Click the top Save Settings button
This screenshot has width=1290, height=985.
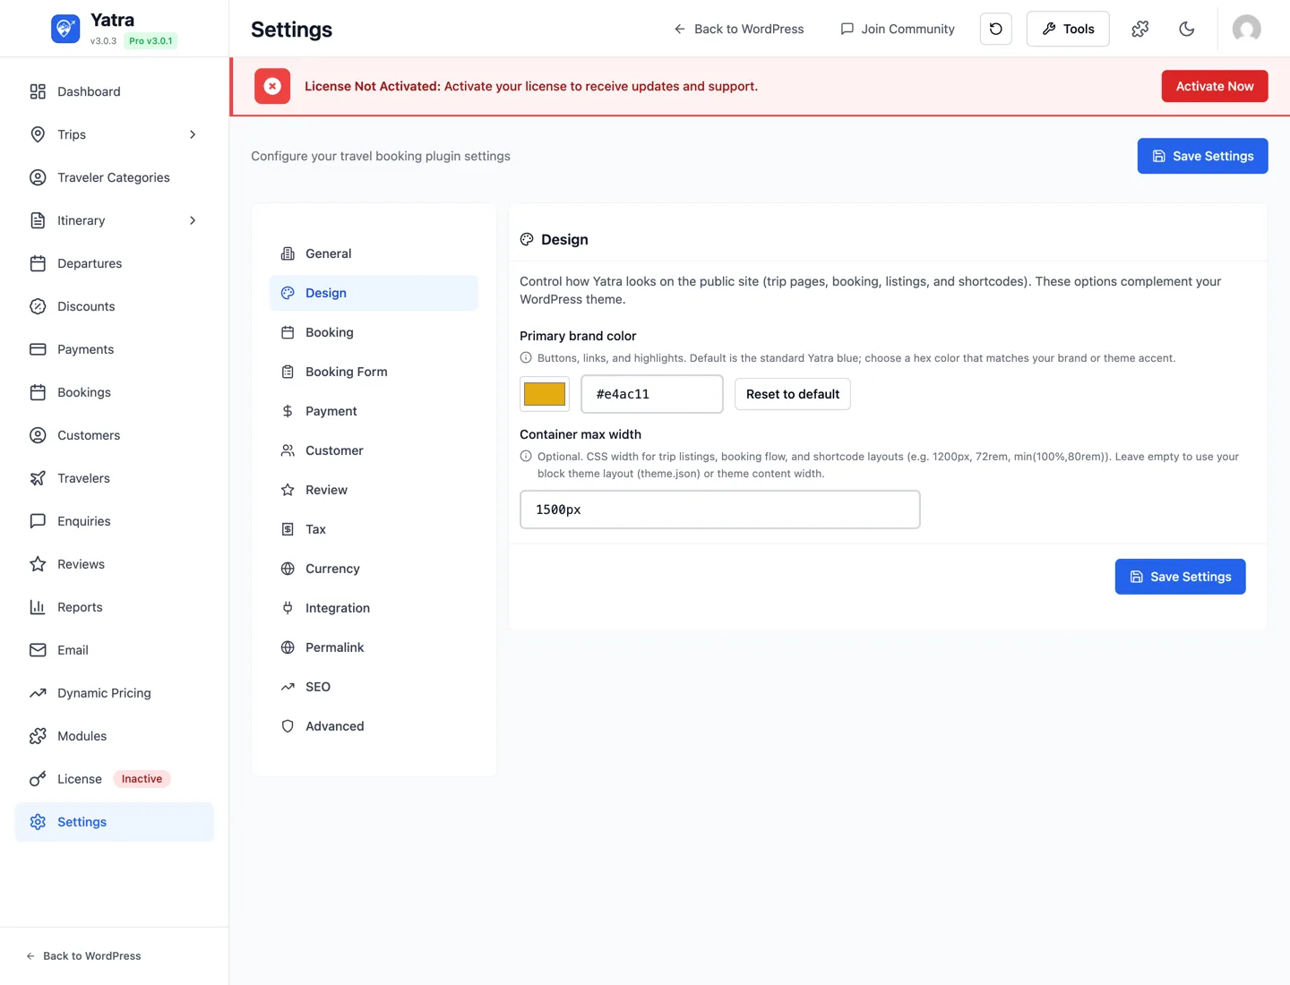click(1202, 156)
